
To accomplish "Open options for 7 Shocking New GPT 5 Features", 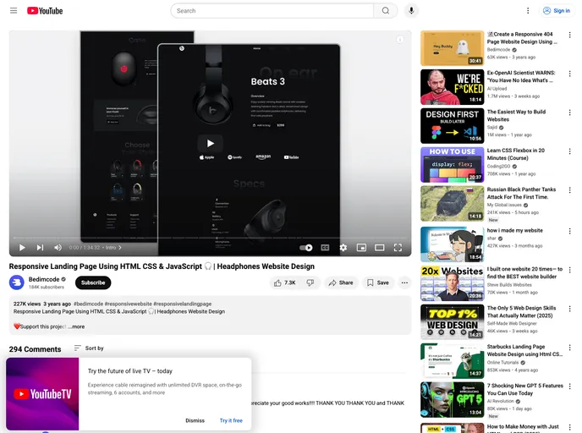I will 570,386.
